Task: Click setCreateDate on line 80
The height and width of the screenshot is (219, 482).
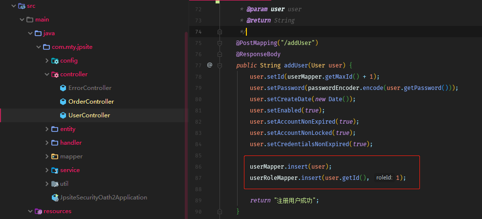Action: 289,99
